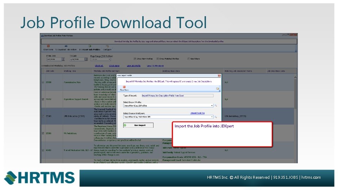The width and height of the screenshot is (338, 190).
Task: Click the grid's vertical scrollbar thumb
Action: tap(295, 94)
